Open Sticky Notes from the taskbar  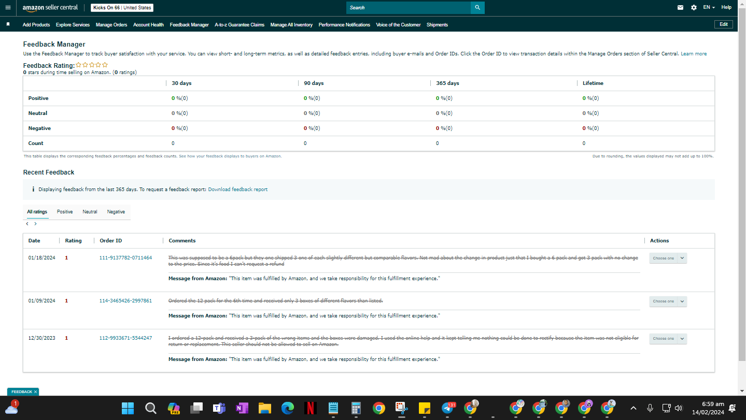[x=425, y=409]
